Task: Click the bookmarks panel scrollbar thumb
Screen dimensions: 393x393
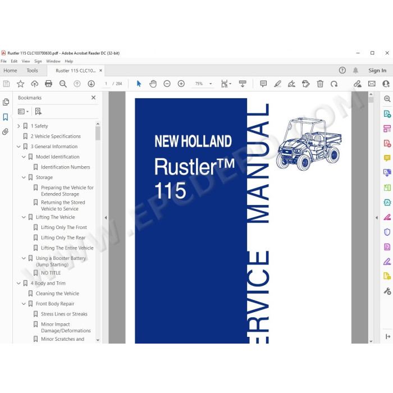Action: [98, 133]
